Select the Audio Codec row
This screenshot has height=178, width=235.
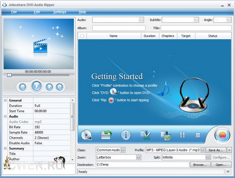(39, 122)
